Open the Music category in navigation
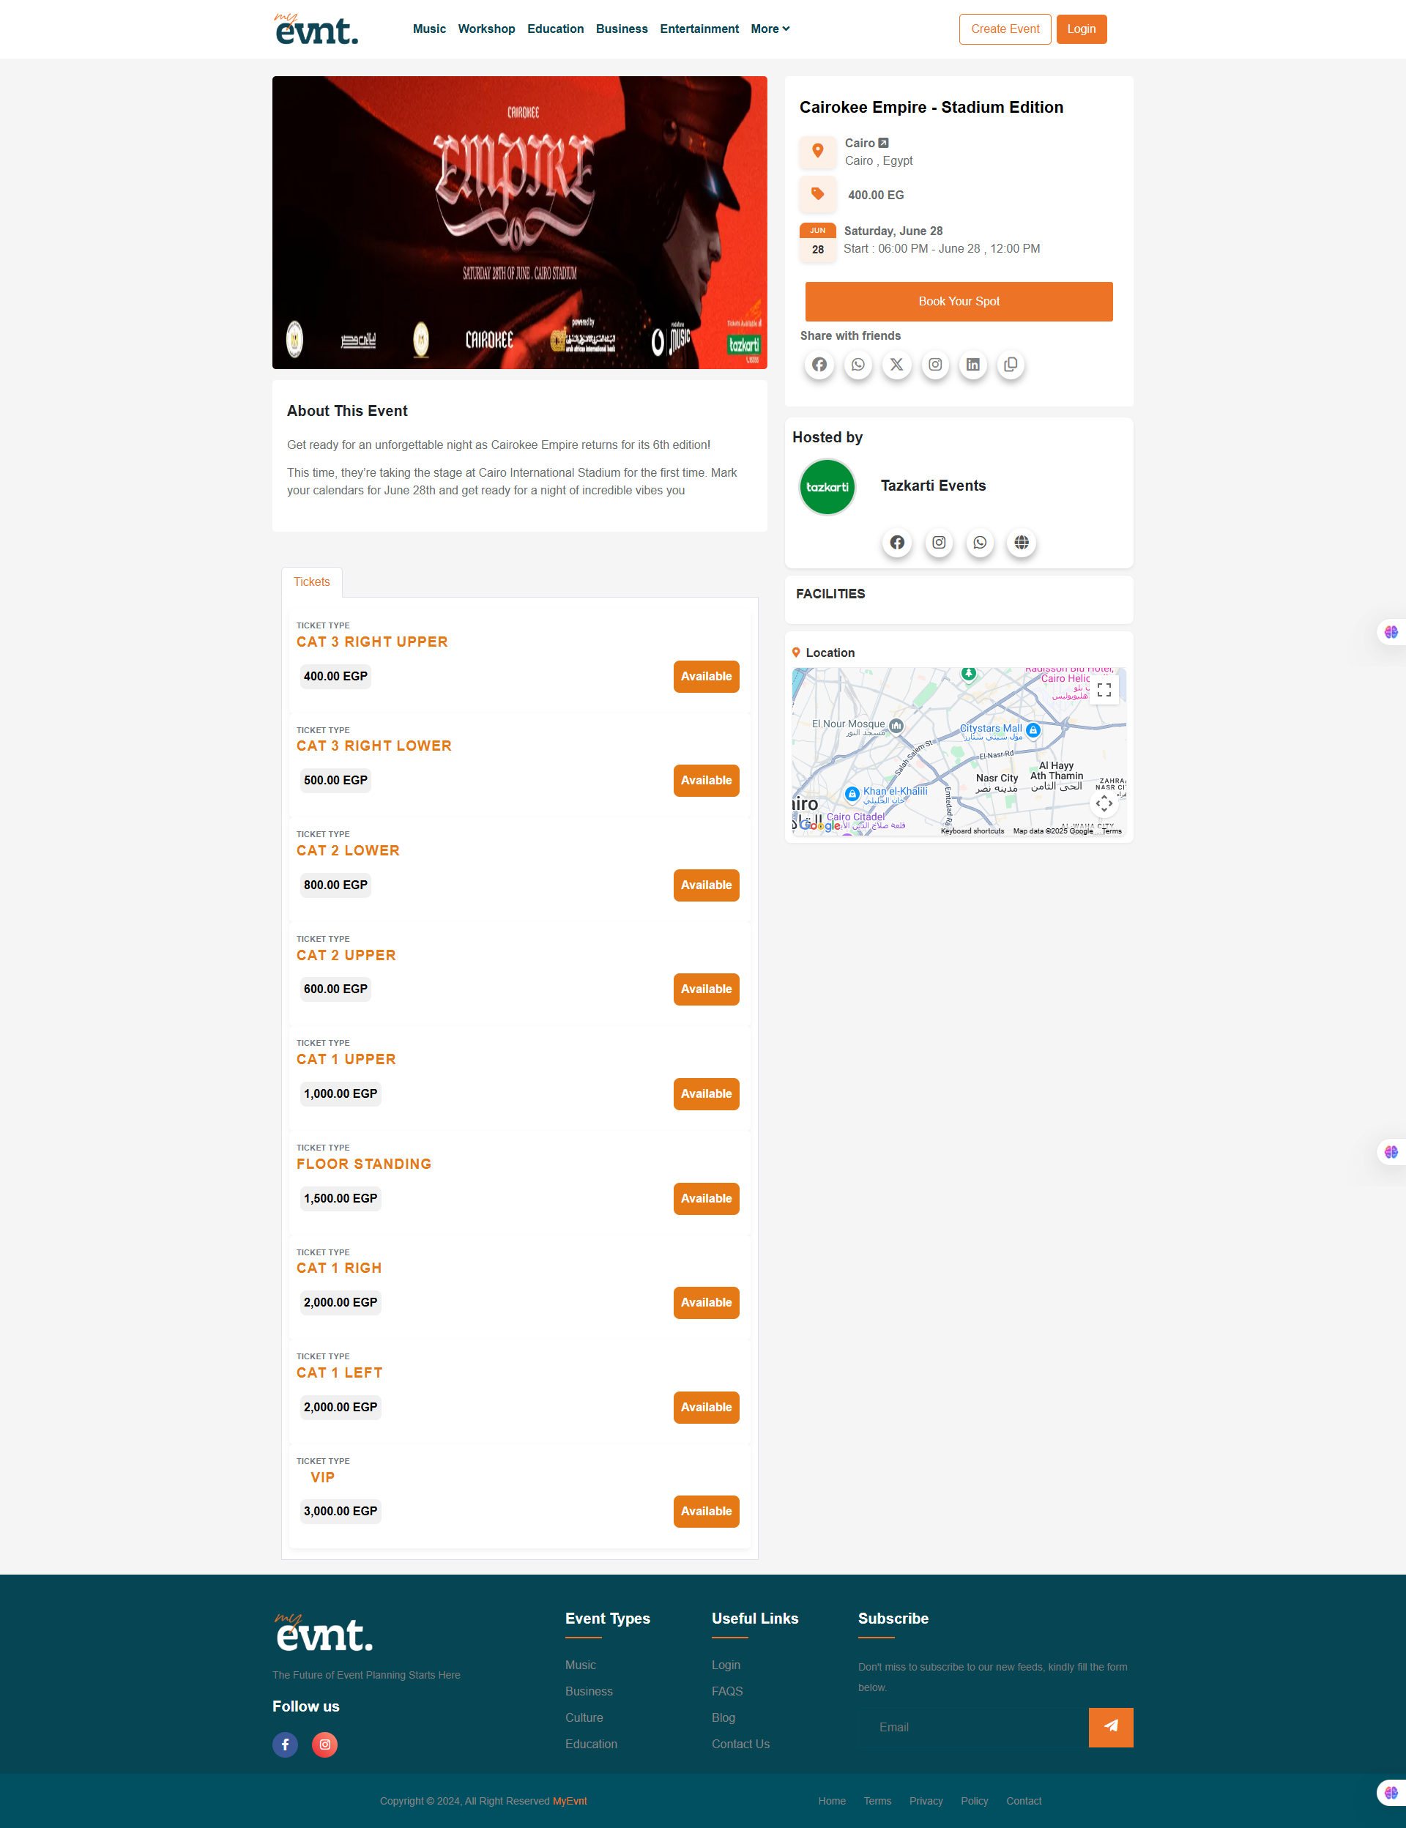Image resolution: width=1406 pixels, height=1828 pixels. 429,29
